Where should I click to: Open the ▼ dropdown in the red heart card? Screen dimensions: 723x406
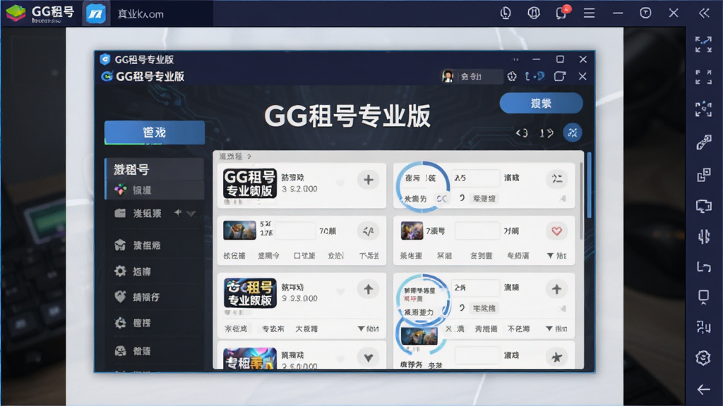[x=556, y=255]
